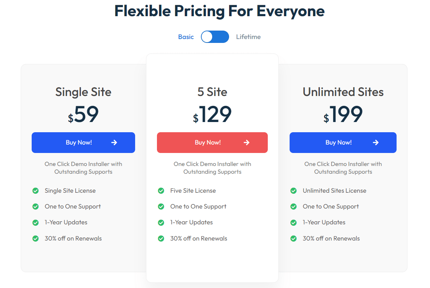This screenshot has width=430, height=288.
Task: Click the checkmark next to One to One Support in 5 Site plan
Action: [x=161, y=206]
